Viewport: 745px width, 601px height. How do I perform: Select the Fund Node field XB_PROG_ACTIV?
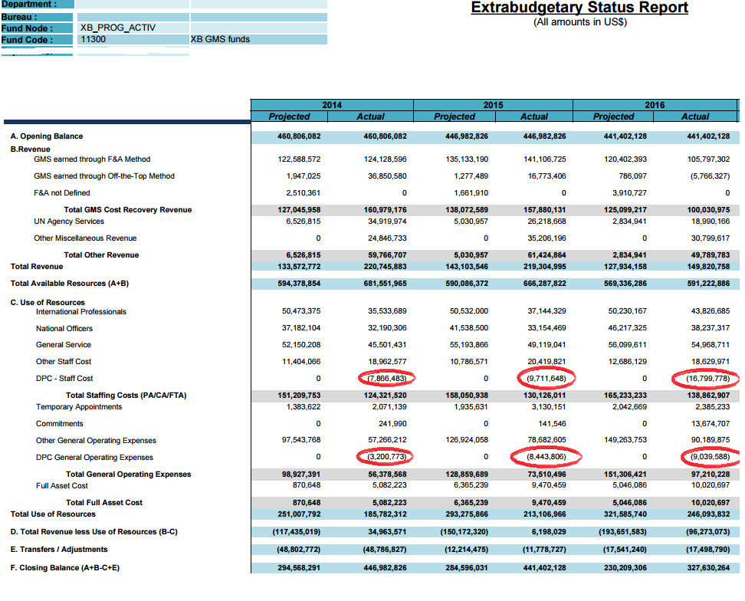(118, 28)
